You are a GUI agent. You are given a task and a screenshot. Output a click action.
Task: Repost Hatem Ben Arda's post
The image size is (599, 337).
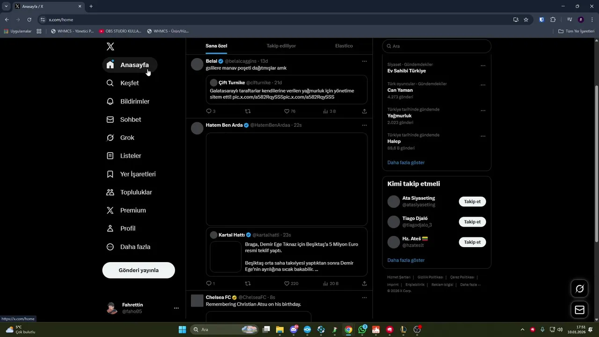point(248,283)
